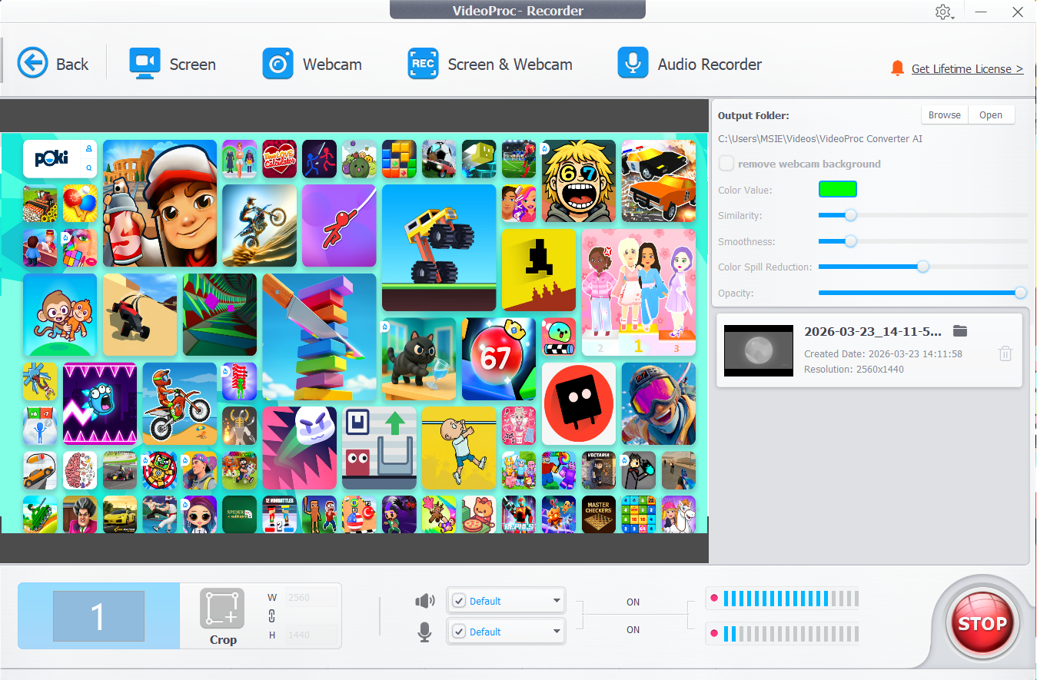Viewport: 1037px width, 680px height.
Task: Open the moon recording thumbnail
Action: click(x=759, y=350)
